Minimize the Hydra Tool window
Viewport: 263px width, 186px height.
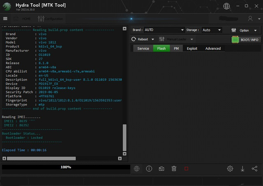[x=238, y=6]
